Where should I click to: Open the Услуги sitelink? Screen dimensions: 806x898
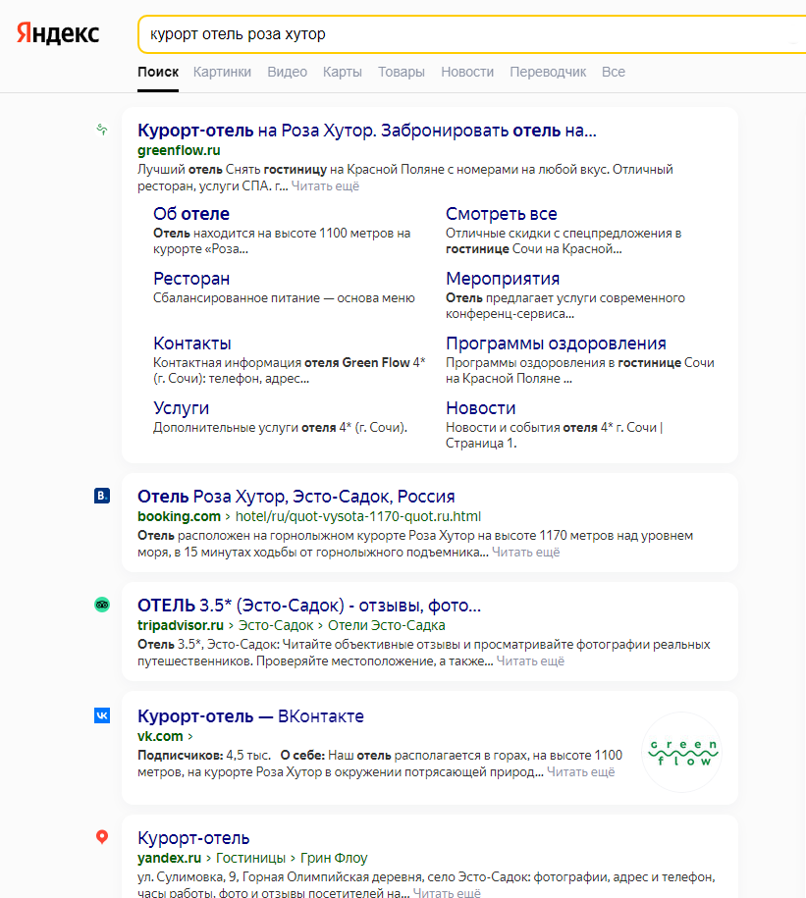[x=181, y=407]
